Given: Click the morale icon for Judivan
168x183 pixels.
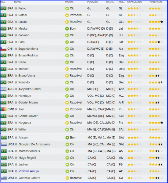Looking at the screenshot, I should 67,165.
